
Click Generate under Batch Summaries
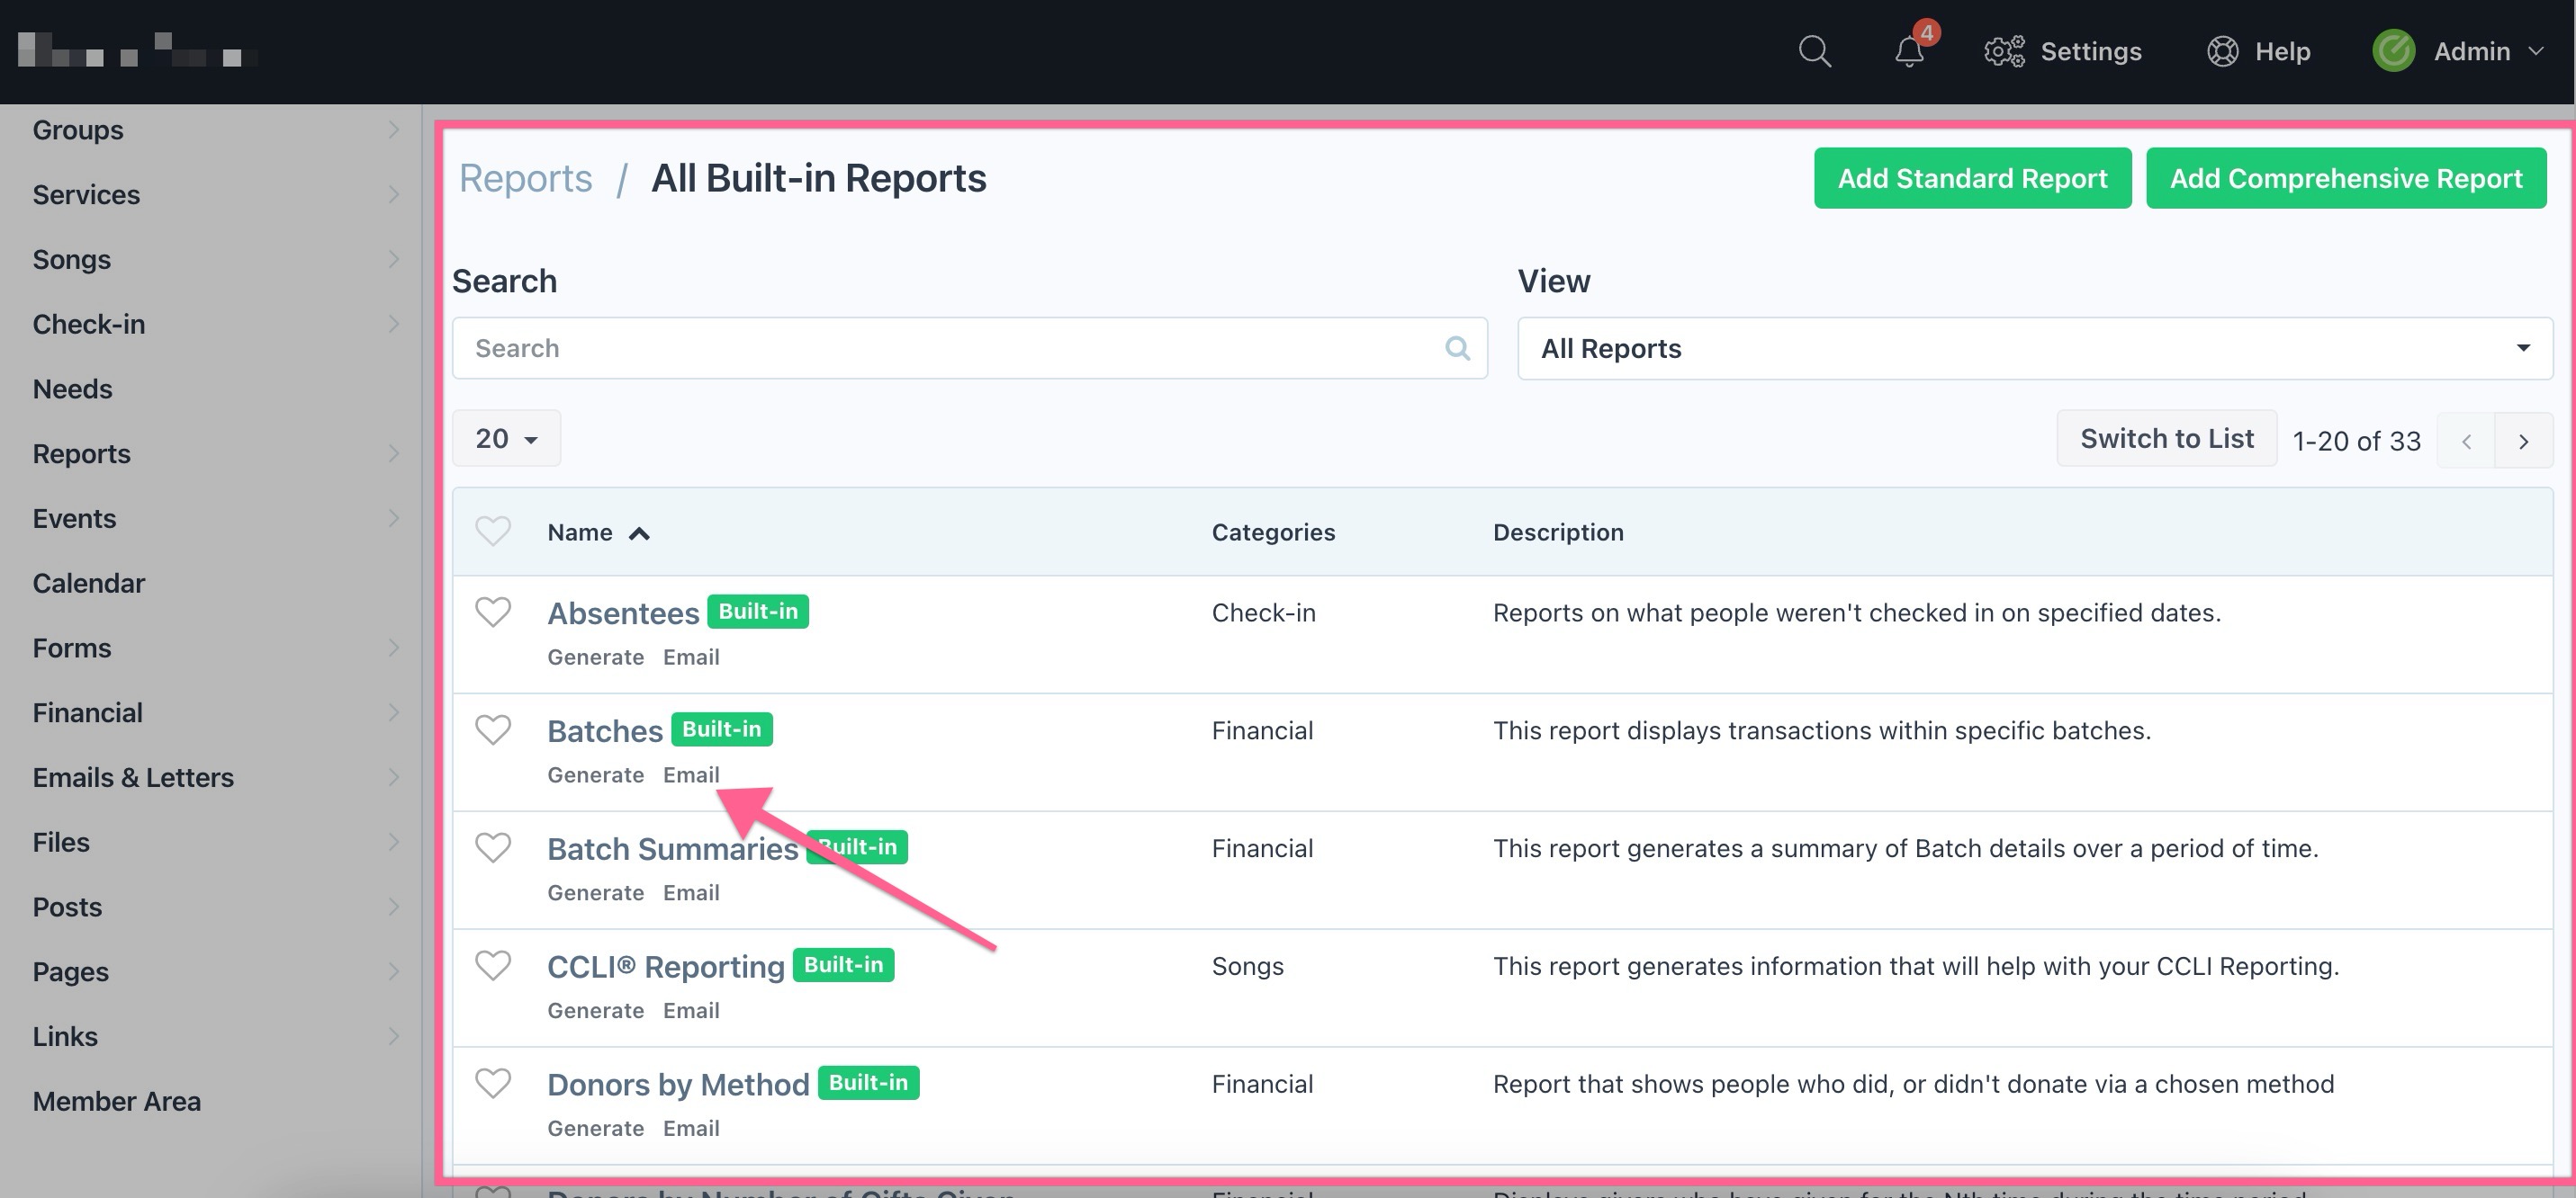(x=595, y=892)
